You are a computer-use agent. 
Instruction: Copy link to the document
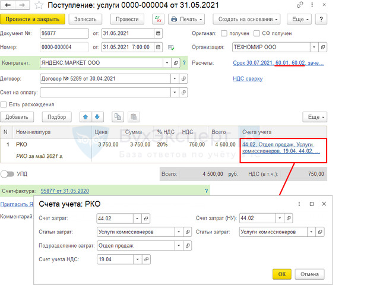point(300,5)
